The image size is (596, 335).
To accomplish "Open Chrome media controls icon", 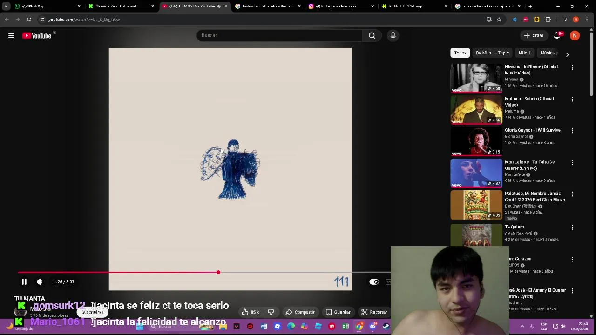I will 564,20.
